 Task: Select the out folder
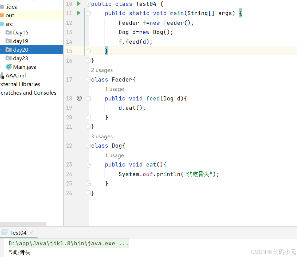[10, 15]
